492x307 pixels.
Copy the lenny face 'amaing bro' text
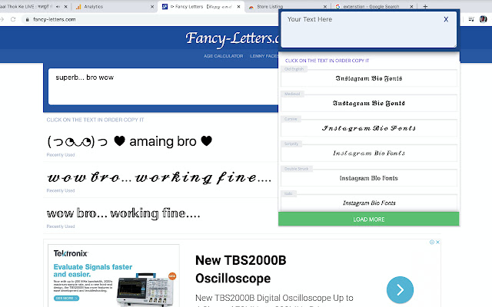pos(130,141)
